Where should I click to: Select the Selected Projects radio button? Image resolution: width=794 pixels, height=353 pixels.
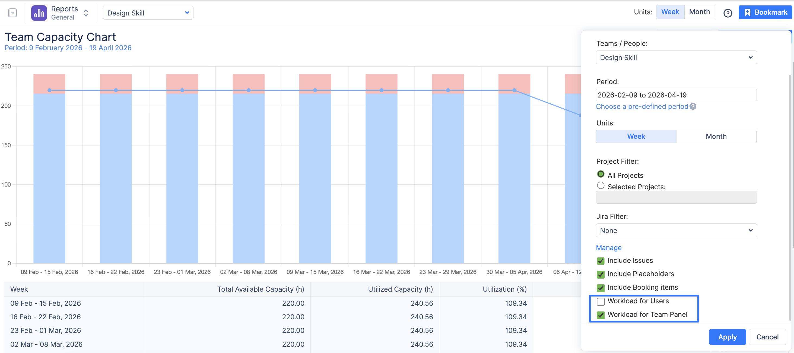click(x=601, y=186)
